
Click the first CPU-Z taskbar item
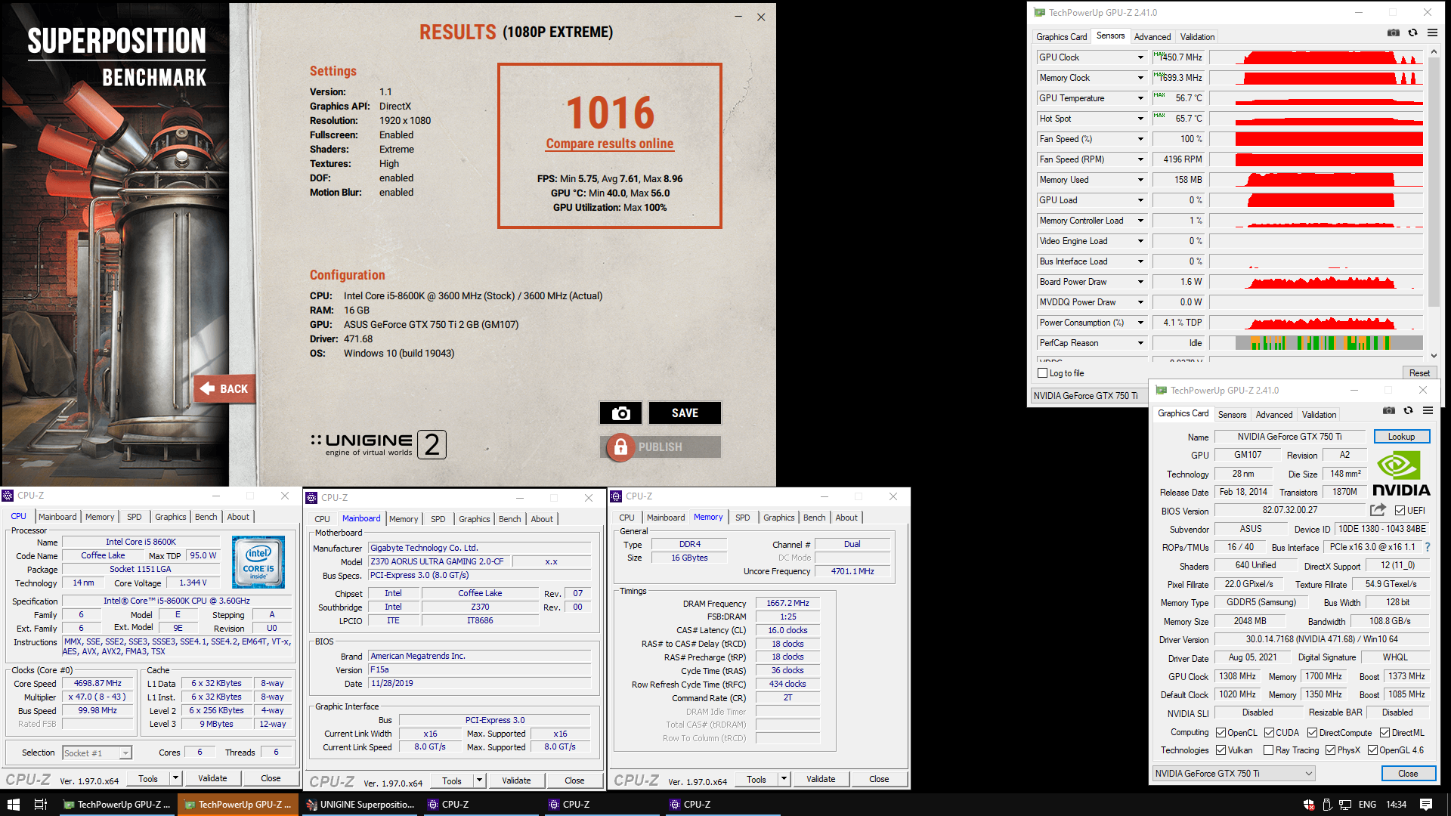coord(481,805)
